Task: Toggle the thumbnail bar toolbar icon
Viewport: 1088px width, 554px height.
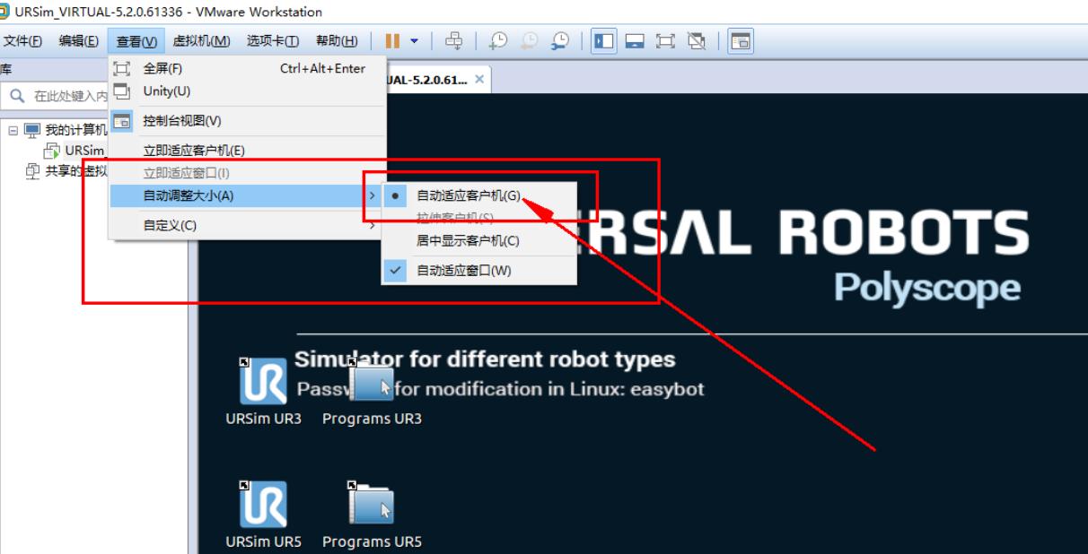Action: click(634, 41)
